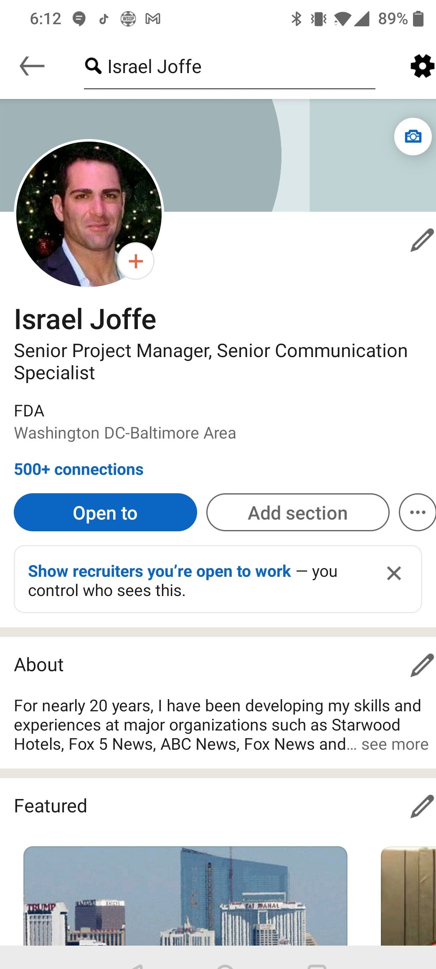Tap the search magnifier icon
Viewport: 436px width, 969px height.
(x=93, y=66)
